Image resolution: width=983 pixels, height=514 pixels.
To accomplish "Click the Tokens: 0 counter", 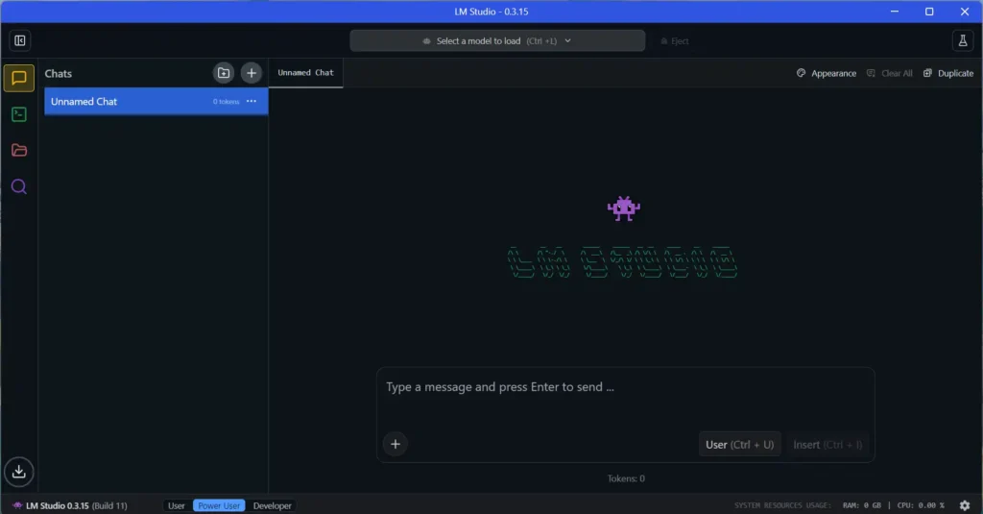I will click(x=626, y=478).
